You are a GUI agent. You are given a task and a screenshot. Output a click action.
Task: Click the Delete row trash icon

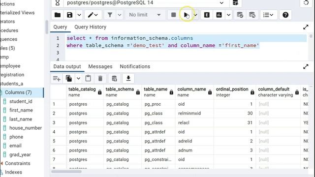click(100, 79)
